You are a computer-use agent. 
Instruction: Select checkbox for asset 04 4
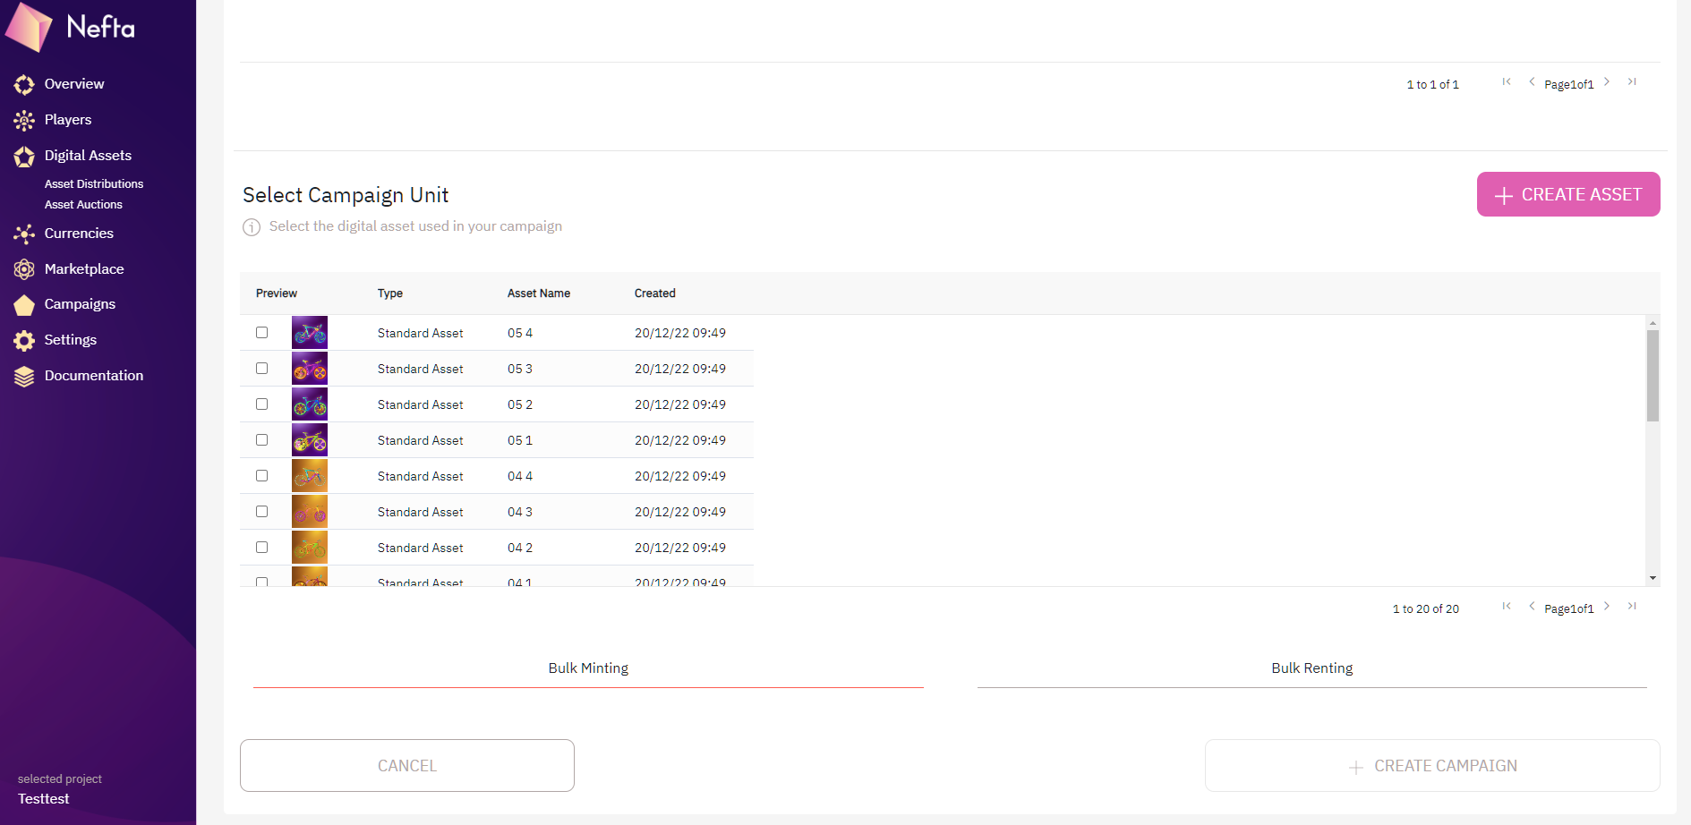tap(261, 475)
